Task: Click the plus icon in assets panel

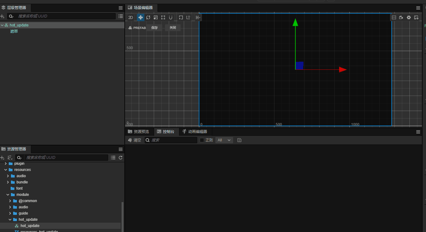Action: [x=2, y=158]
